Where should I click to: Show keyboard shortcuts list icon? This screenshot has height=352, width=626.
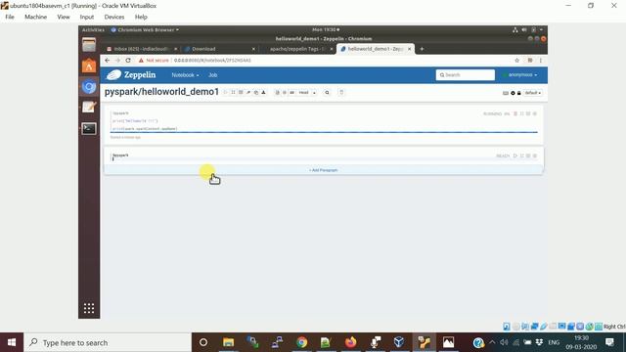click(506, 93)
